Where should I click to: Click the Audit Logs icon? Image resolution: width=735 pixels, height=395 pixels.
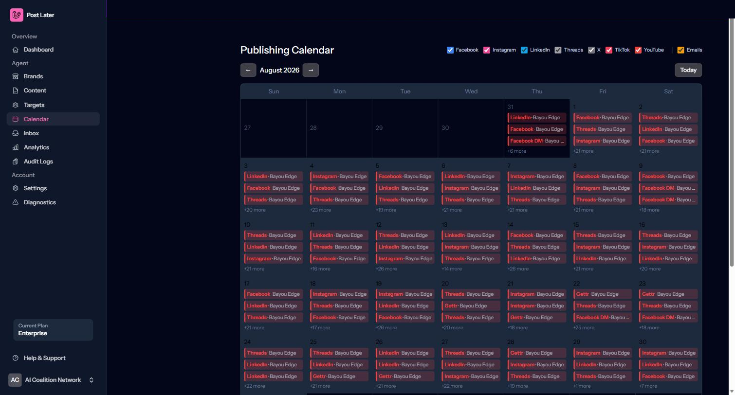16,162
